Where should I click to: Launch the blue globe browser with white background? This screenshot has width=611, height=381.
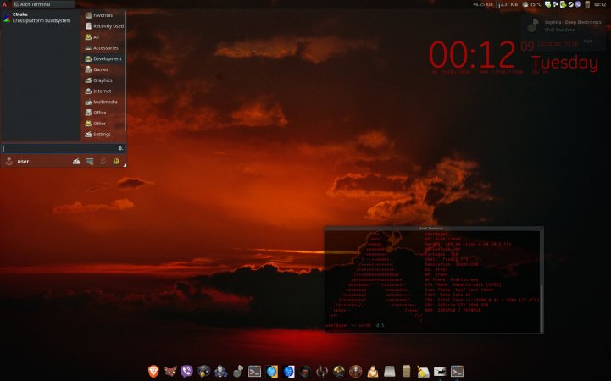tap(288, 372)
